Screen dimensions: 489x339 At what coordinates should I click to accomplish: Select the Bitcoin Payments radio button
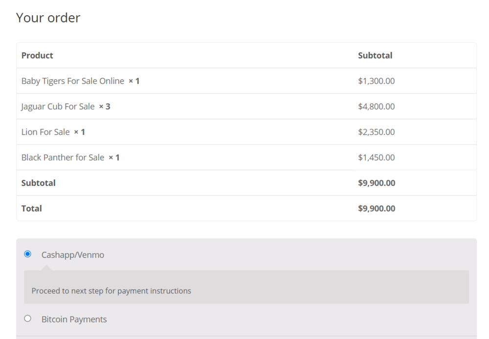click(x=28, y=318)
